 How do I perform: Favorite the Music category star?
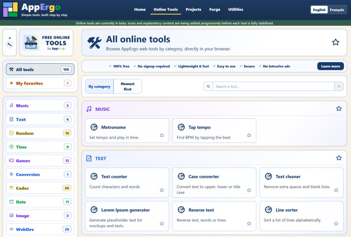pyautogui.click(x=339, y=109)
